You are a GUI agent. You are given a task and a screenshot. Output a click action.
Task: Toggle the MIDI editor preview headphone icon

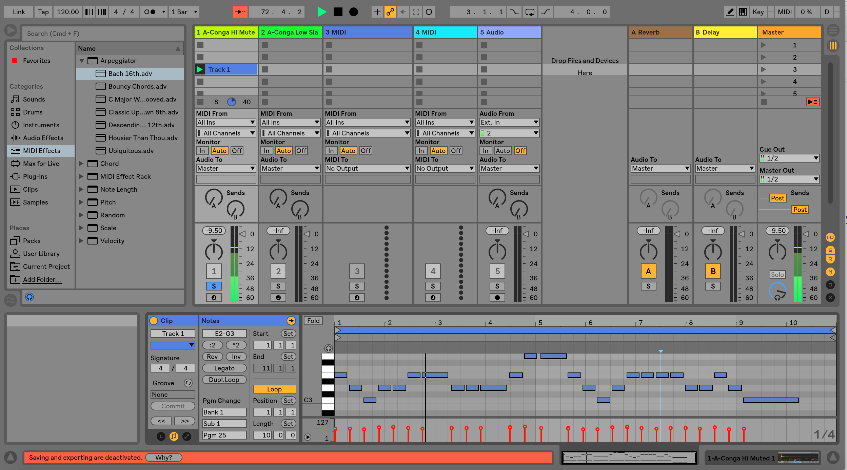coord(328,348)
